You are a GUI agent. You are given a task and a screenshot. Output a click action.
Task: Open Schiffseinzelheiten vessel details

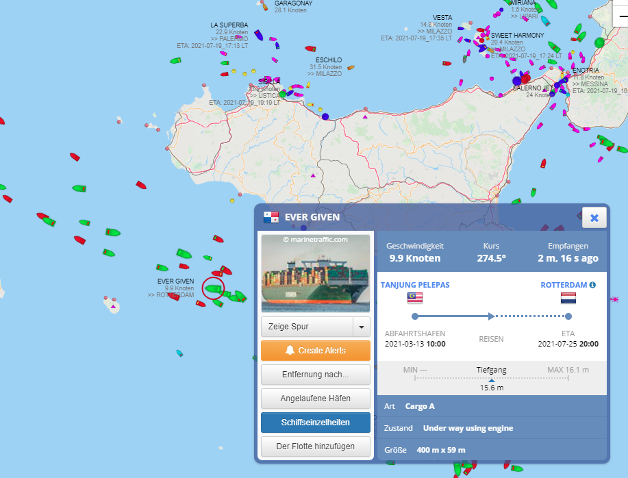click(x=315, y=423)
